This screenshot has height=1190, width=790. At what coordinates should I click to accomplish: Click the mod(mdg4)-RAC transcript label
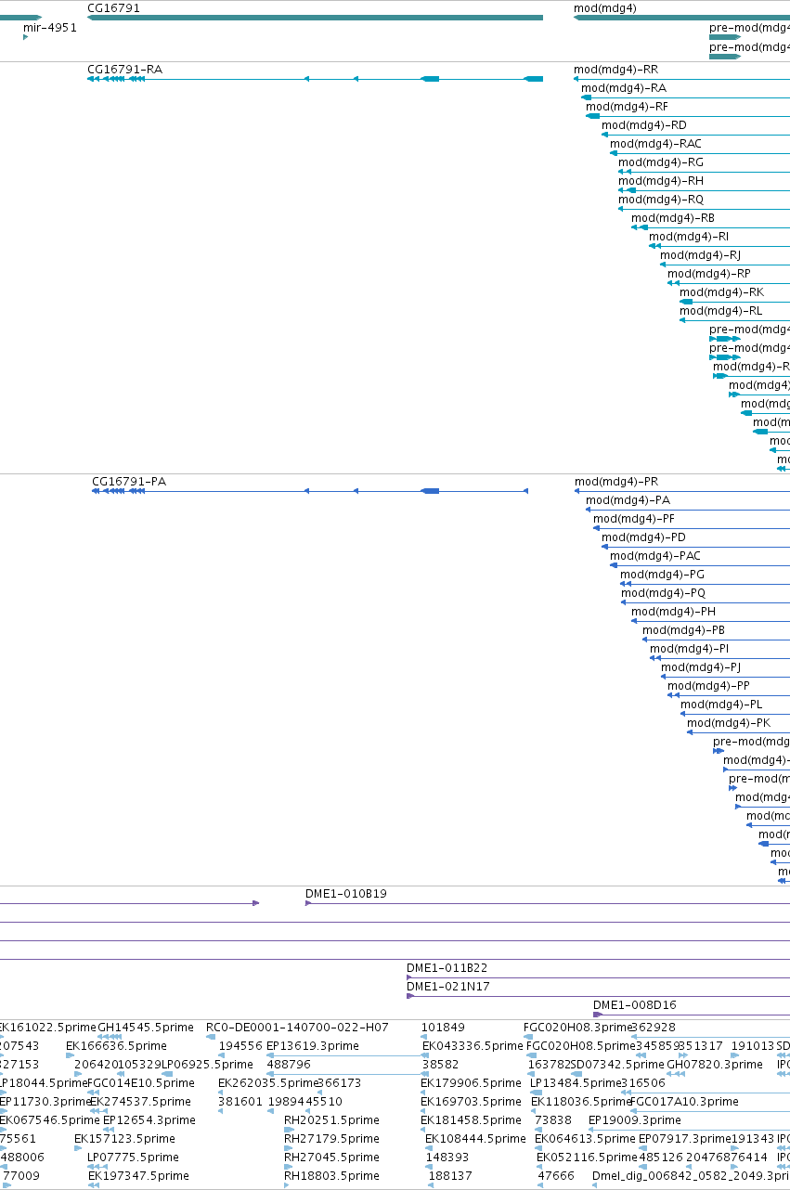tap(655, 144)
